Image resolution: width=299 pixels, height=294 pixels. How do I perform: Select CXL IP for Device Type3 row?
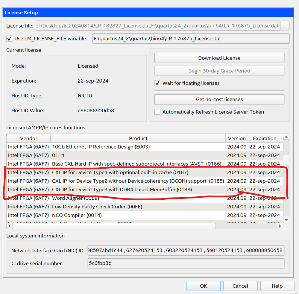145,190
